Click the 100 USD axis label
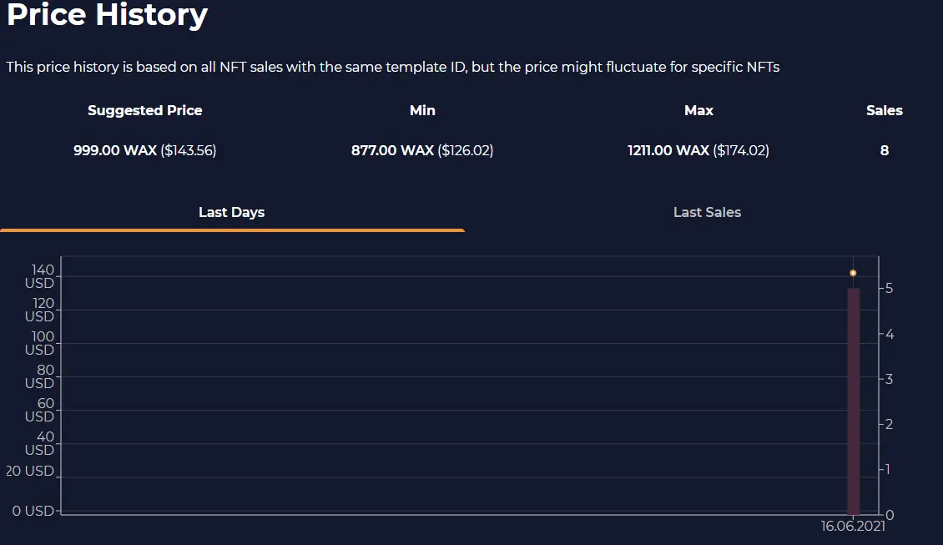 40,344
